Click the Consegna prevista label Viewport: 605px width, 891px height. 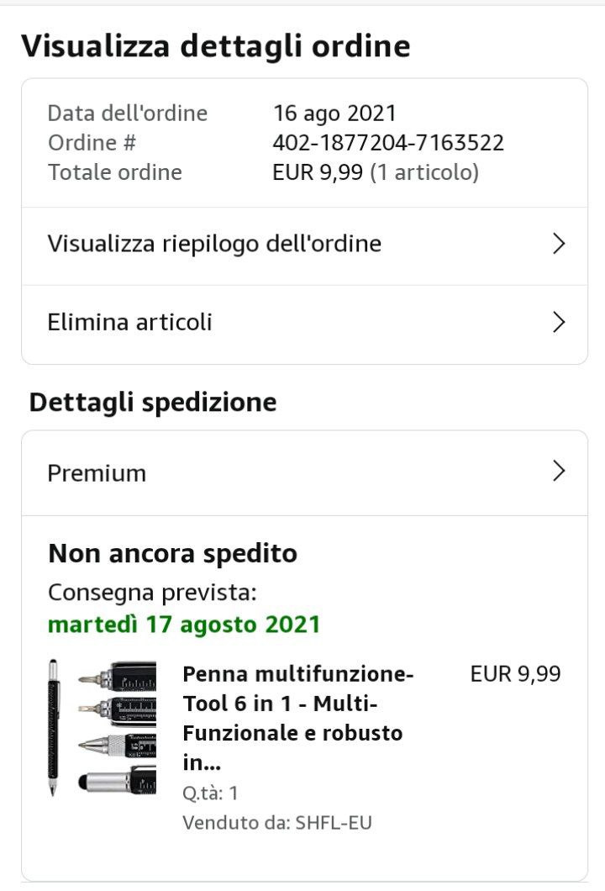pyautogui.click(x=152, y=593)
